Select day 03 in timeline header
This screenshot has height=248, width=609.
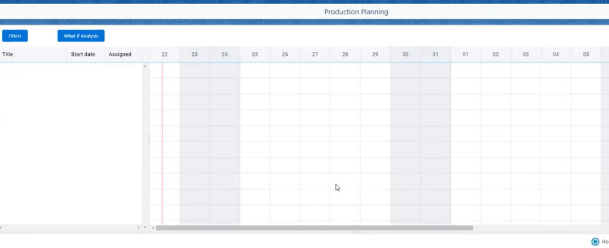pos(526,54)
